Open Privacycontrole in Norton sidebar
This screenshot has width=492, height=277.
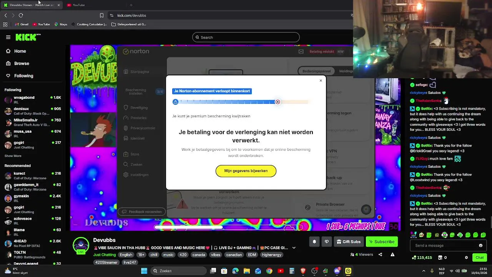tap(139, 128)
